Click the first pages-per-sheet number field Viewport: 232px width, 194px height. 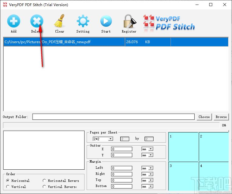pyautogui.click(x=125, y=139)
